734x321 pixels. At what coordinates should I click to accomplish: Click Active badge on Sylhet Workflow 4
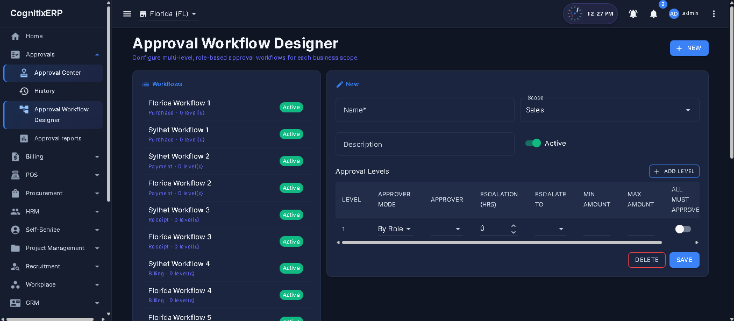291,268
